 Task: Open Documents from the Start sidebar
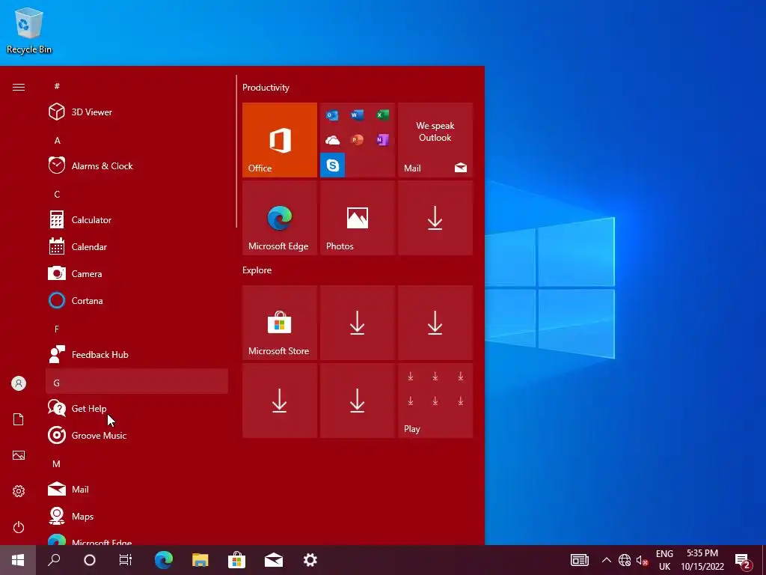(x=19, y=419)
